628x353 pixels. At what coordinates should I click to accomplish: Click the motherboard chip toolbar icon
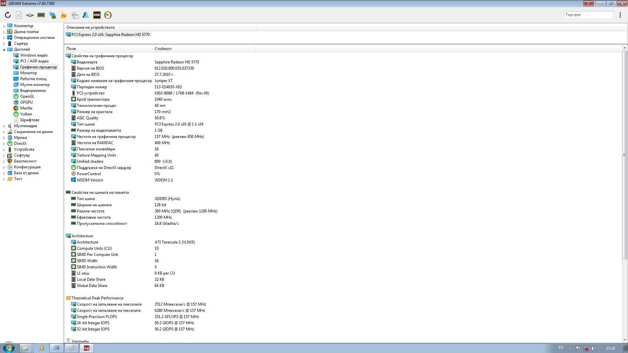click(30, 15)
